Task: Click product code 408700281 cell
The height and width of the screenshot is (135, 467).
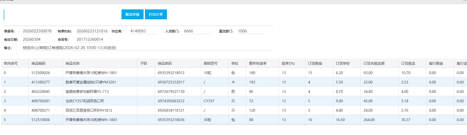Action: [41, 101]
